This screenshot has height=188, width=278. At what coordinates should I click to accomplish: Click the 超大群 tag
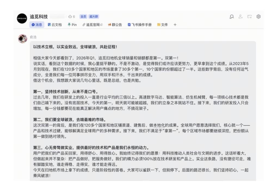[94, 17]
